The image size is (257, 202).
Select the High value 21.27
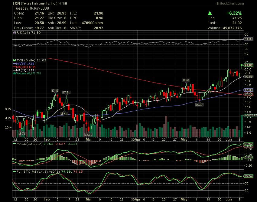(39, 18)
